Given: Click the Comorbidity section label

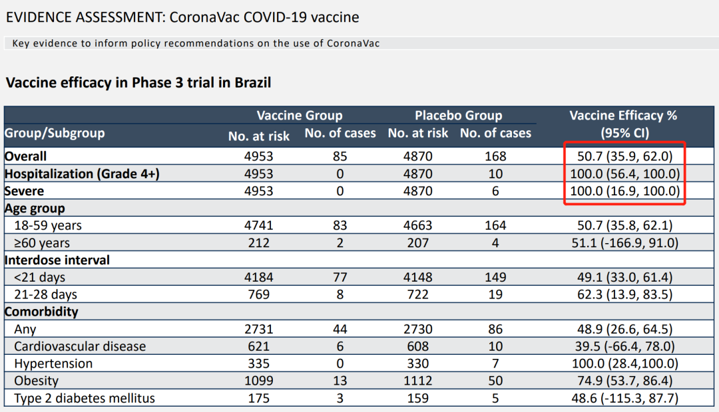Looking at the screenshot, I should (x=41, y=312).
